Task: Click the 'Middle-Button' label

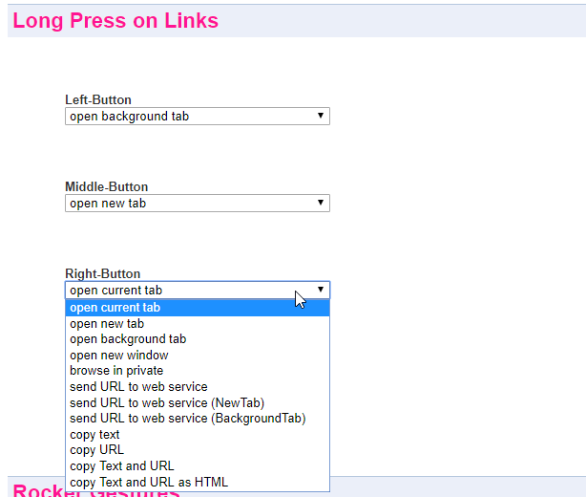Action: point(107,186)
